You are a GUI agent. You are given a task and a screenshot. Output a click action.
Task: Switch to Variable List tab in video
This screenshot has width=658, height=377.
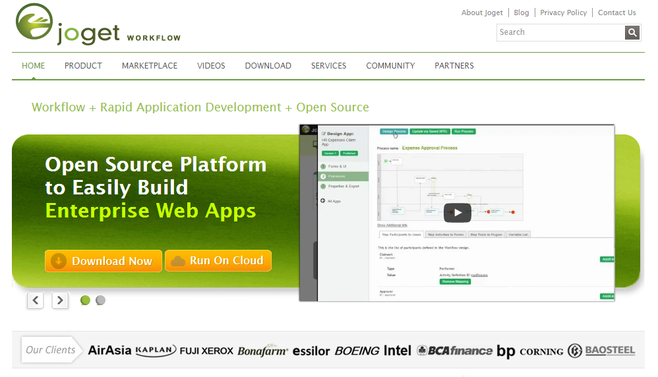click(518, 235)
